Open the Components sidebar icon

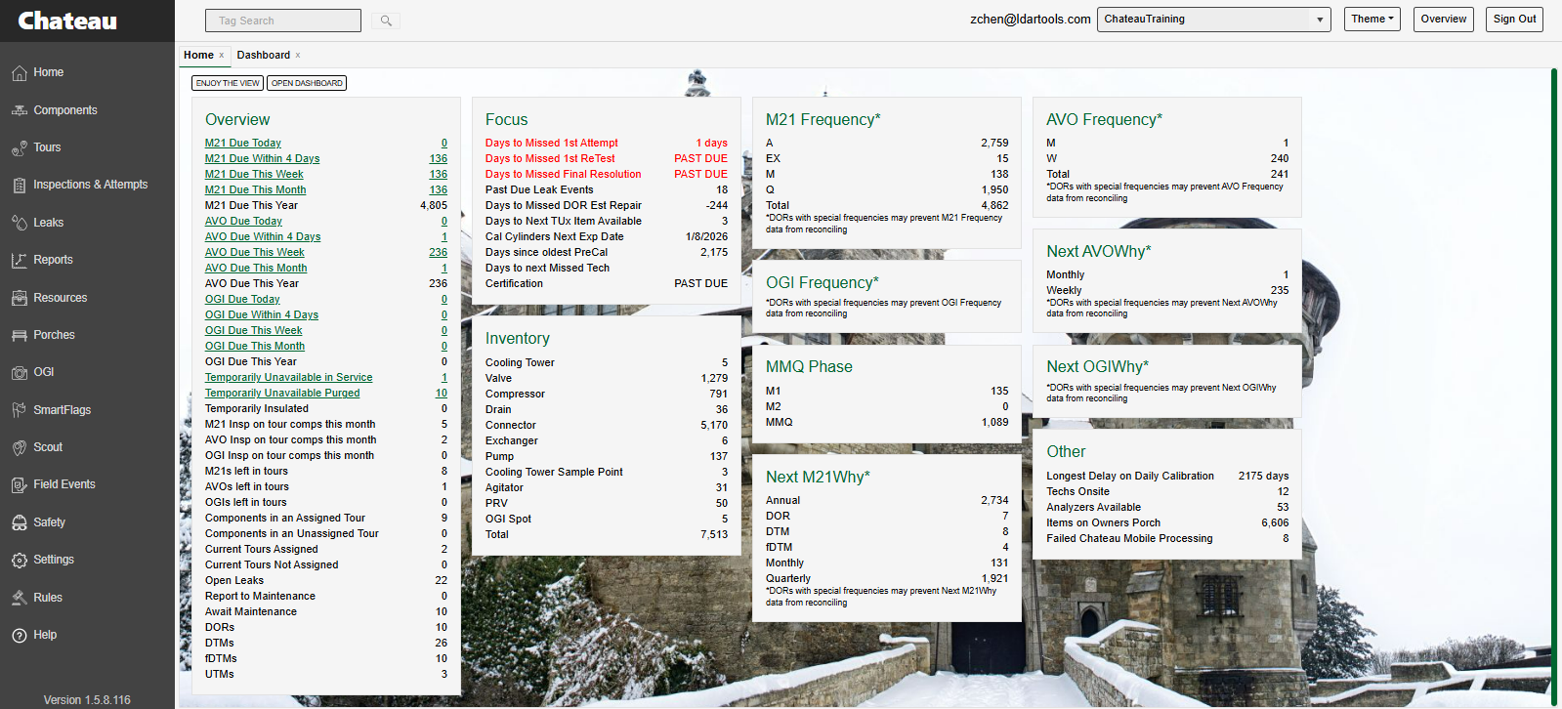[20, 110]
